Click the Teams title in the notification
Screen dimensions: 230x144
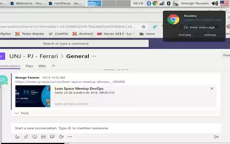190,16
